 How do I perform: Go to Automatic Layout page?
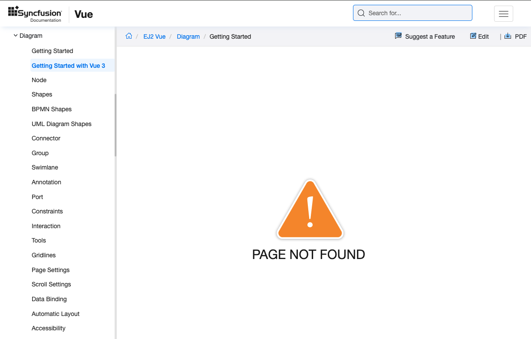56,314
